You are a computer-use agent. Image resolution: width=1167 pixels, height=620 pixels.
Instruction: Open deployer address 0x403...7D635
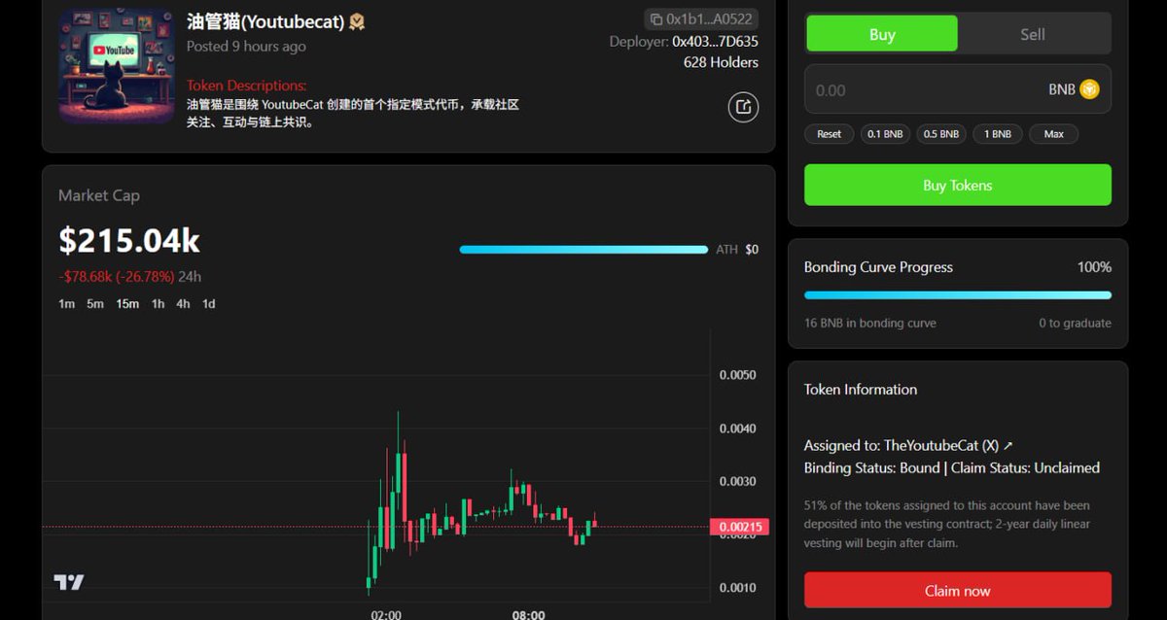pos(715,42)
